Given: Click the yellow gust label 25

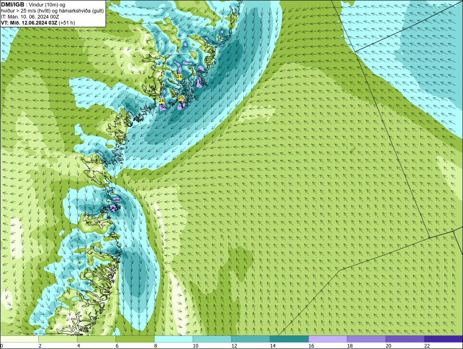Looking at the screenshot, I should tap(181, 97).
